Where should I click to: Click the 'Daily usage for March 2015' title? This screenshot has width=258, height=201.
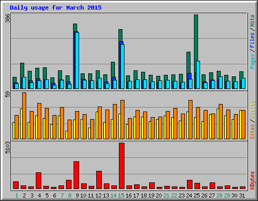(x=55, y=8)
